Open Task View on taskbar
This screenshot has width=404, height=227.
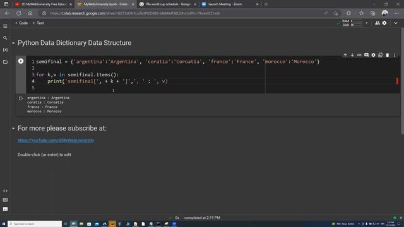click(66, 224)
